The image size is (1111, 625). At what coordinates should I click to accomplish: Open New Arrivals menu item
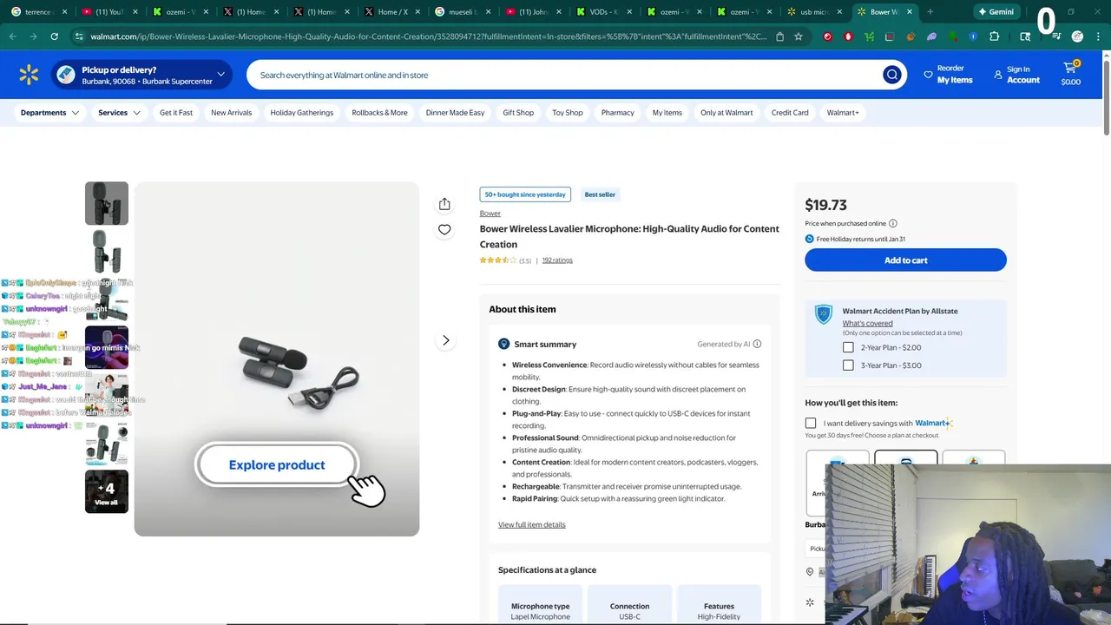click(231, 113)
